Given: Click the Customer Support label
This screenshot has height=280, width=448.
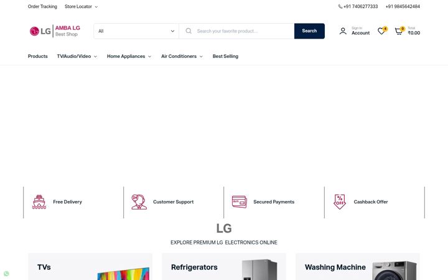Looking at the screenshot, I should [174, 202].
